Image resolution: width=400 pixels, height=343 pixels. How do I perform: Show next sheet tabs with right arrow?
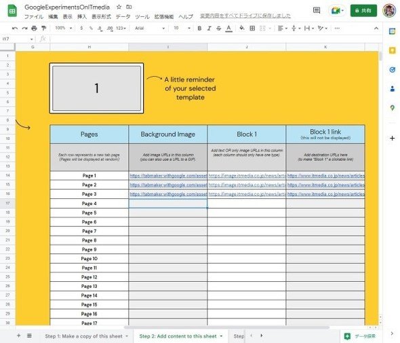click(262, 336)
